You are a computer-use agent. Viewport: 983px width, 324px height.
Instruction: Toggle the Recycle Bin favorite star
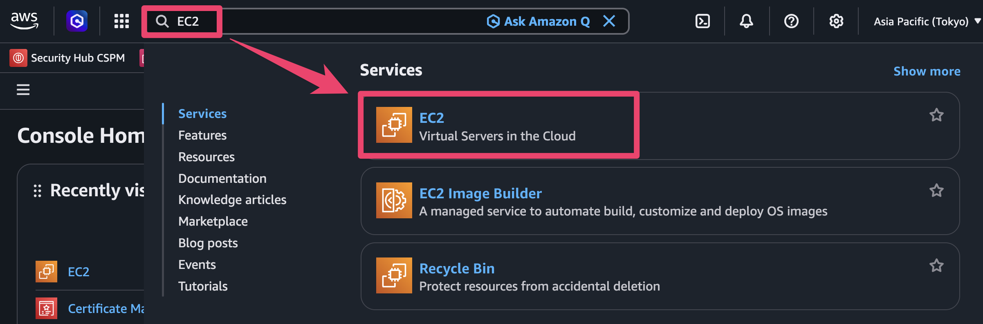tap(936, 266)
